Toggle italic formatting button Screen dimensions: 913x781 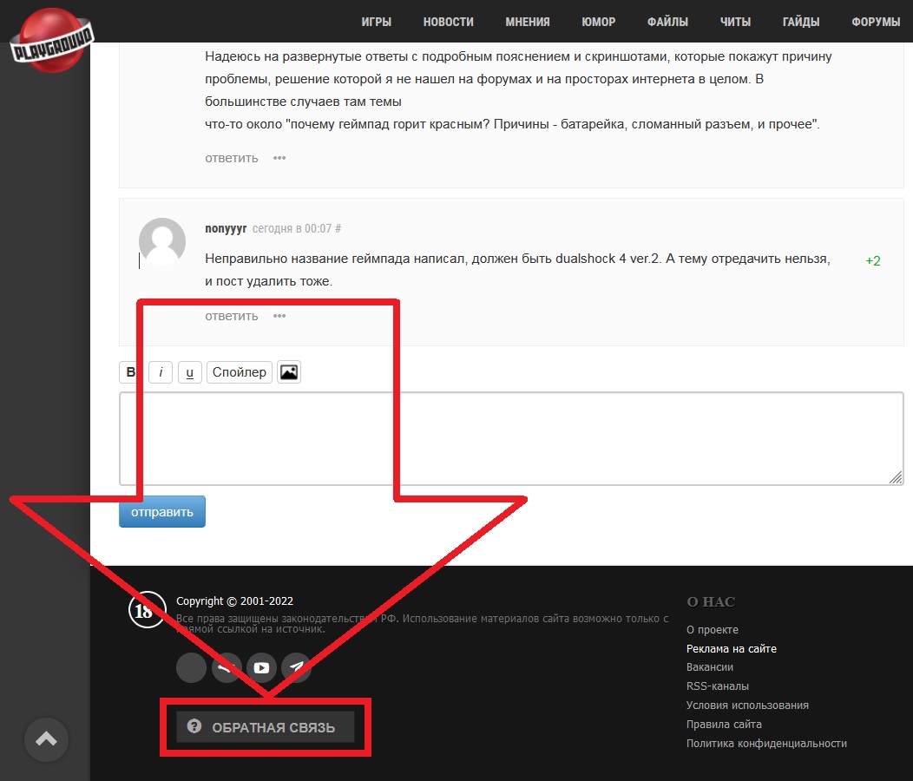161,372
